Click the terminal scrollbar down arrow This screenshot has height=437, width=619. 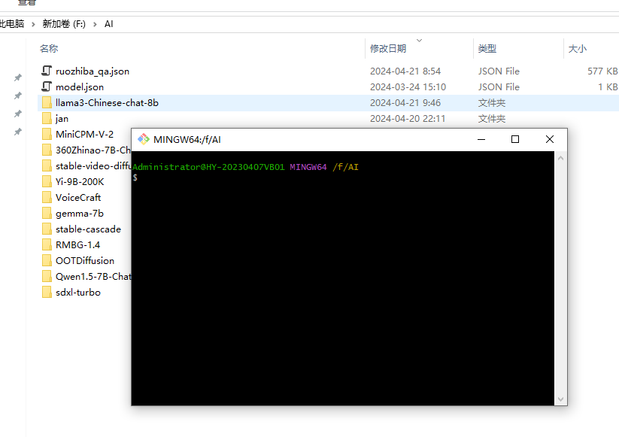pos(560,399)
